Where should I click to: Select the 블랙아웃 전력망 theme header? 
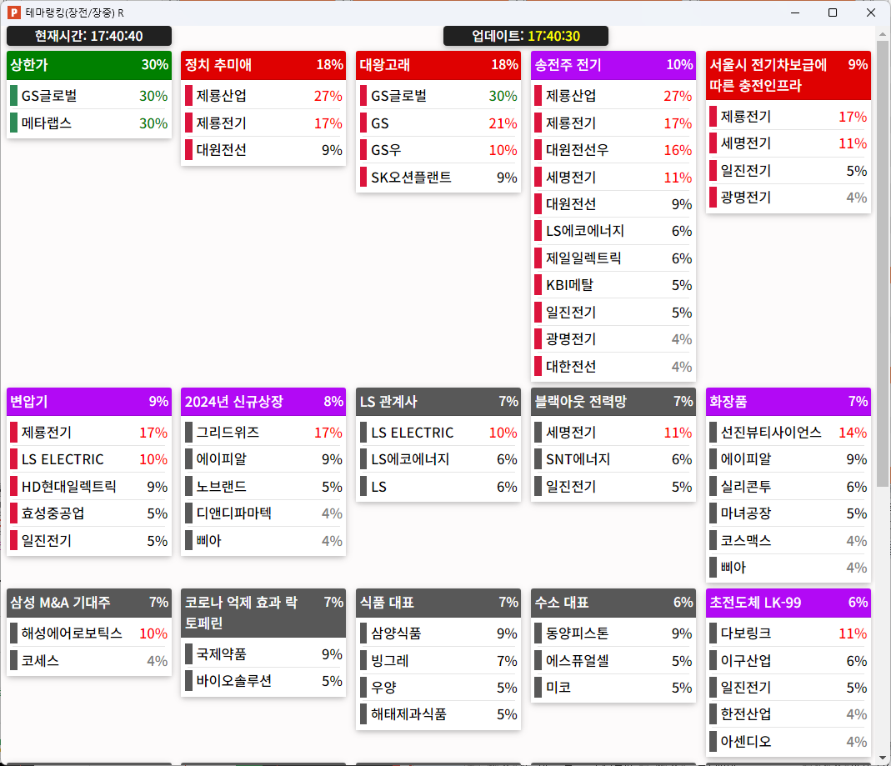tap(613, 402)
